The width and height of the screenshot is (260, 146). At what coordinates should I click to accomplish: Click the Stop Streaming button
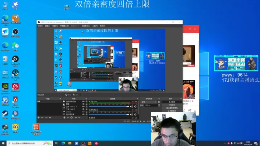coord(172,102)
